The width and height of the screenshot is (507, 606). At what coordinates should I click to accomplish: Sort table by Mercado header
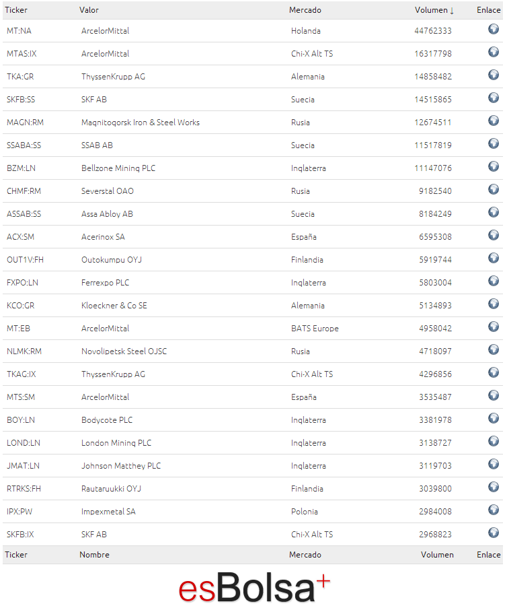coord(305,10)
